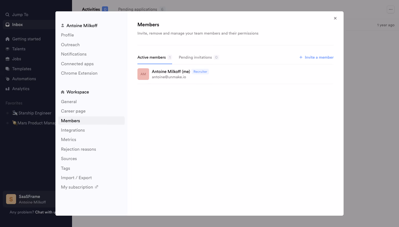Screen dimensions: 399x227
Task: Click the Talents item in main sidebar
Action: pyautogui.click(x=29, y=49)
